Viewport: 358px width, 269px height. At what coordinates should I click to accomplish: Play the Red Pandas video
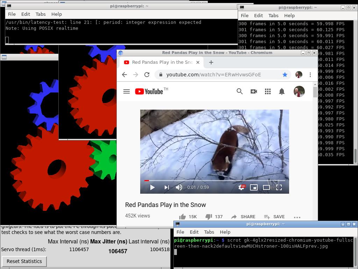point(152,188)
